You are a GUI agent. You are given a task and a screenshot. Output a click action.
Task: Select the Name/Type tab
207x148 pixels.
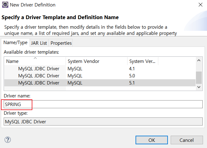pyautogui.click(x=15, y=43)
